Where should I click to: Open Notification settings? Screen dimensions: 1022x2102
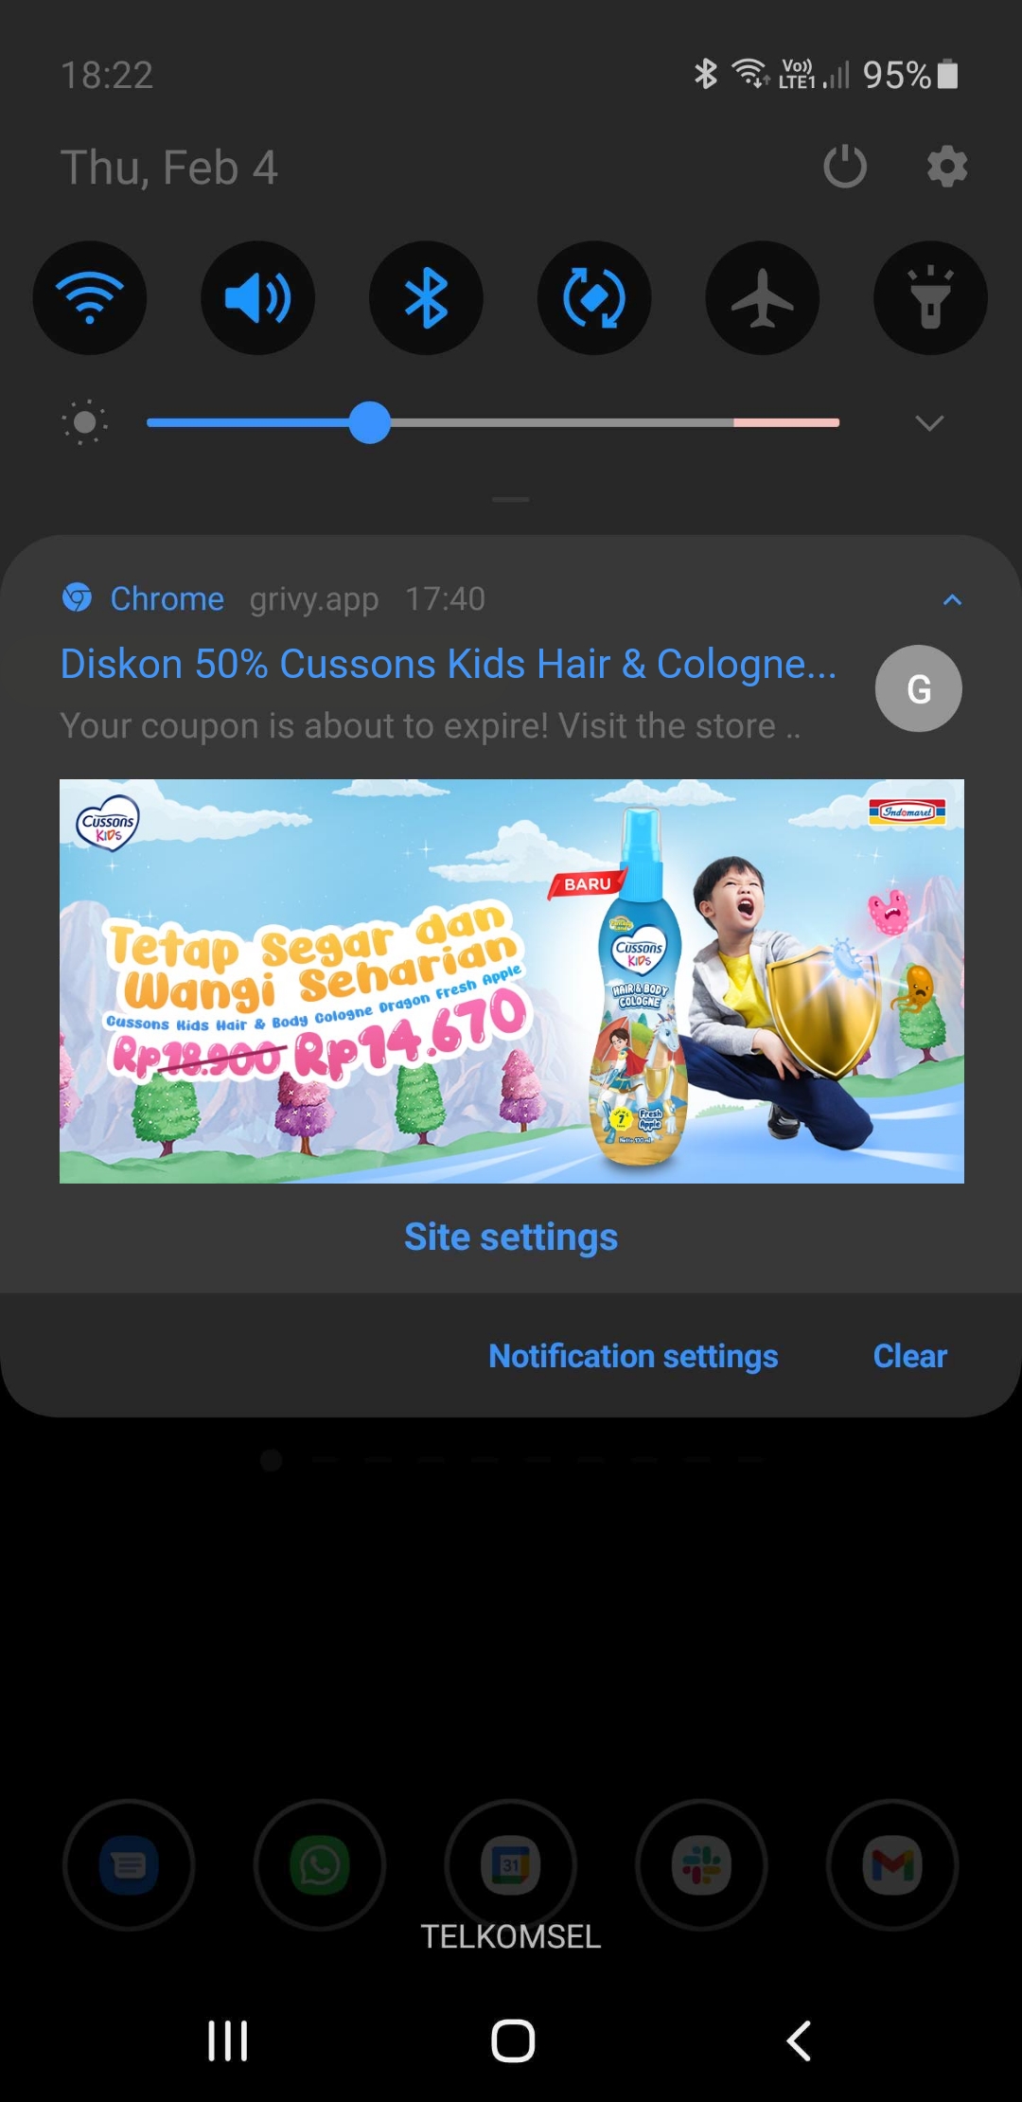633,1356
